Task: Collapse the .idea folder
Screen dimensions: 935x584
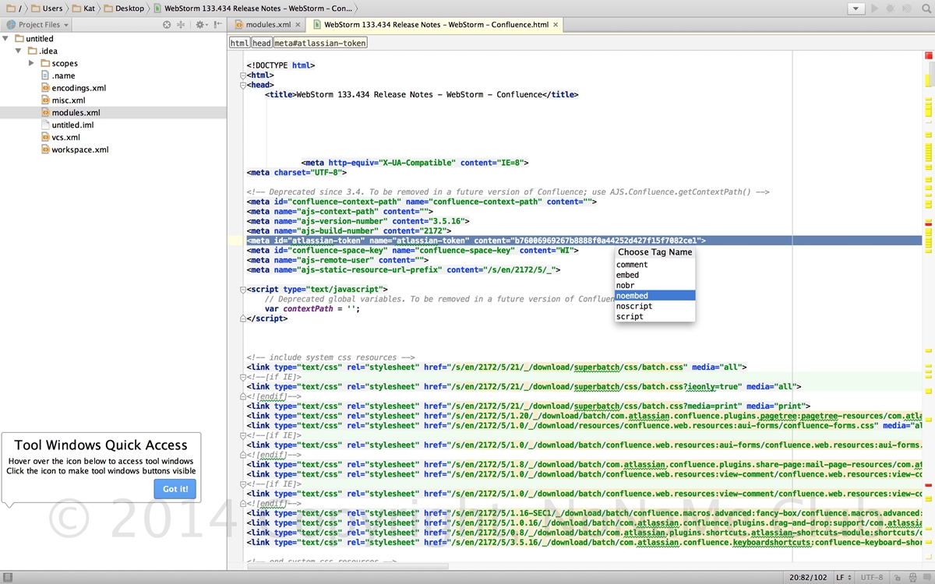Action: (19, 51)
